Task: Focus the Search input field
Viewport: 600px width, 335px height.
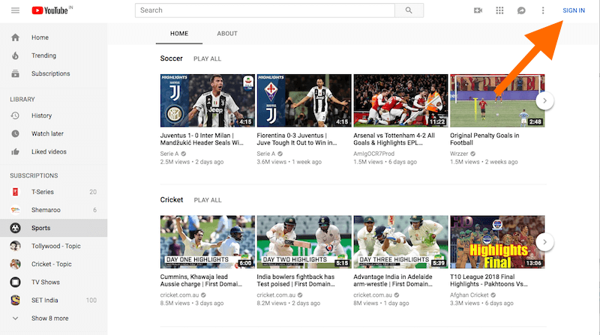Action: 265,10
